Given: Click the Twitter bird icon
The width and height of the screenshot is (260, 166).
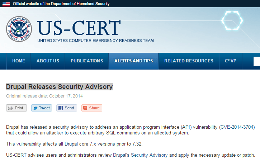Looking at the screenshot, I should (35, 108).
